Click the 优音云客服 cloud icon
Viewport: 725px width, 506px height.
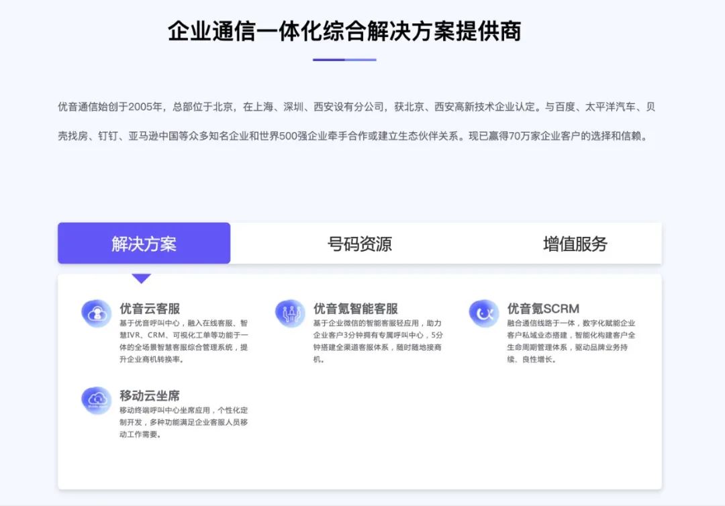pyautogui.click(x=96, y=314)
